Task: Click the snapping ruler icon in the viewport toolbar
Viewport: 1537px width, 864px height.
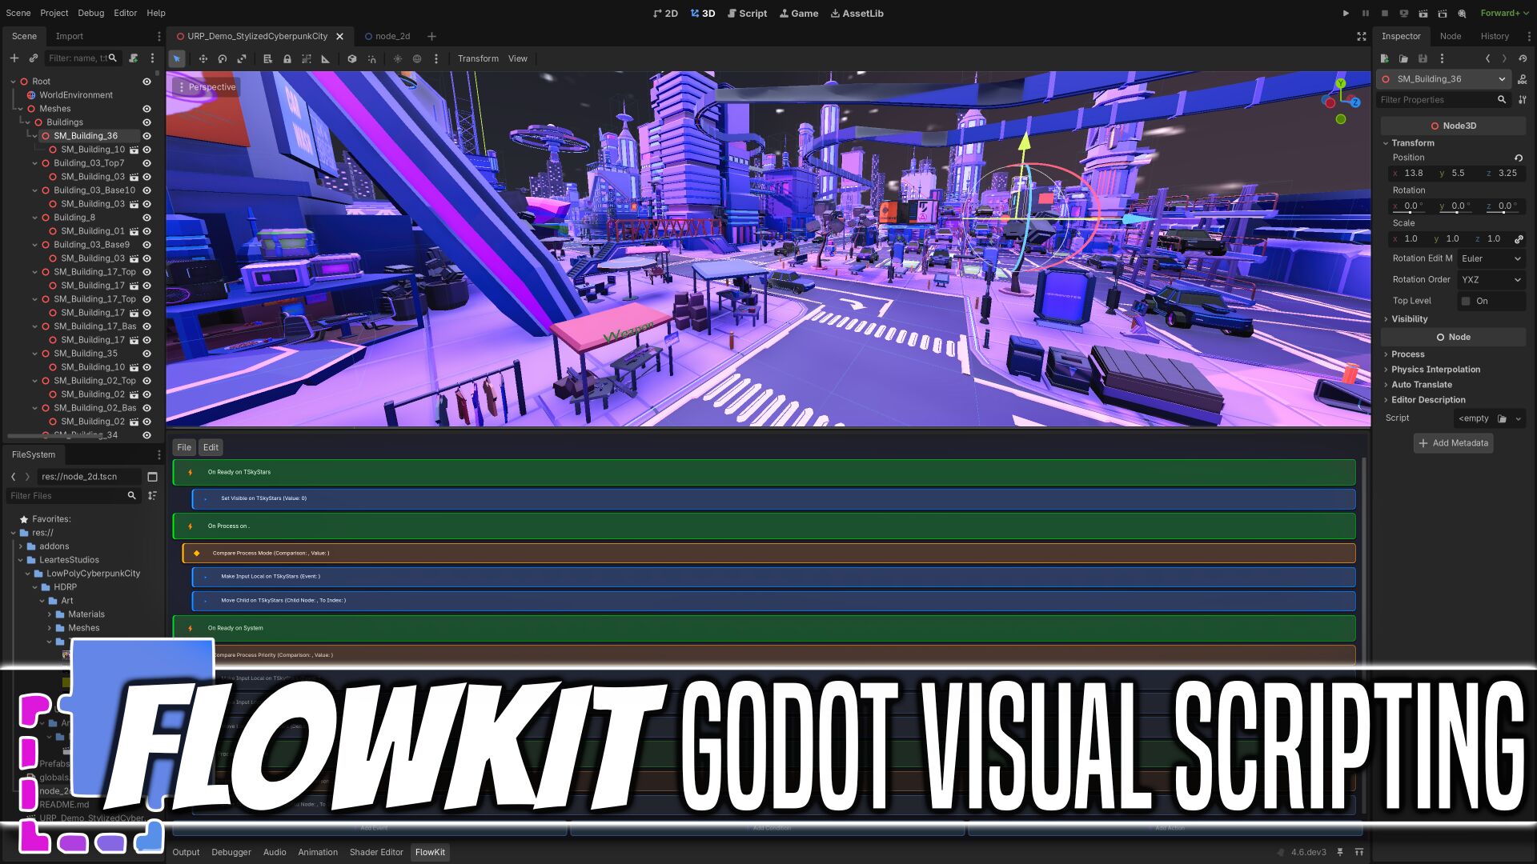Action: pos(326,58)
